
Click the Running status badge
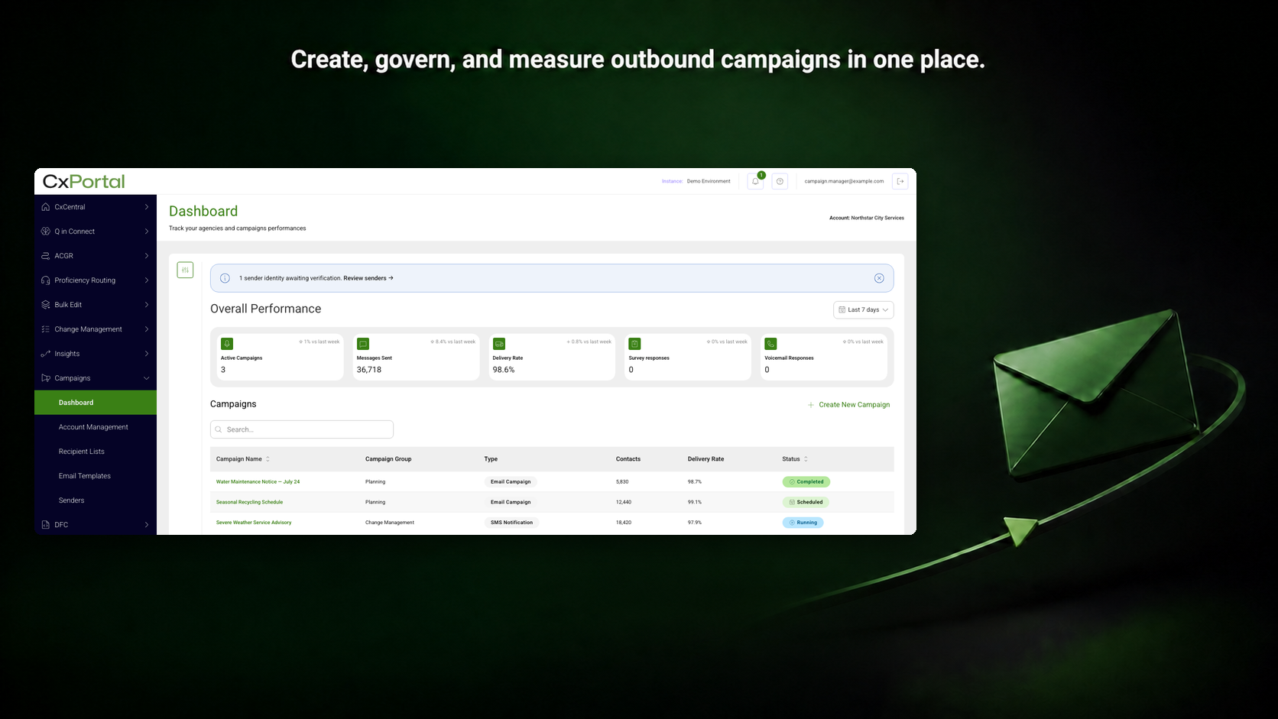coord(803,523)
